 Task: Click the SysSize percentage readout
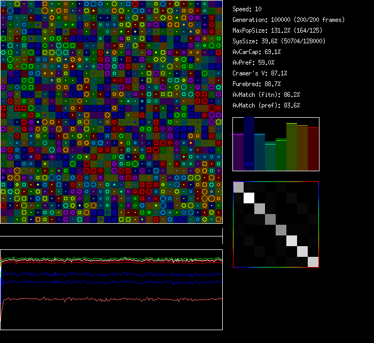pyautogui.click(x=279, y=41)
